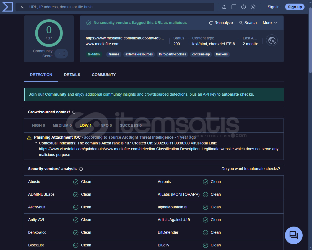
Task: Click the BitDefender clean check icon
Action: (206, 233)
